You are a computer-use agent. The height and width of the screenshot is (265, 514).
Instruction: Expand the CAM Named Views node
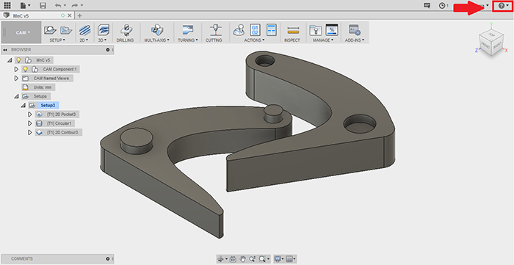[16, 79]
